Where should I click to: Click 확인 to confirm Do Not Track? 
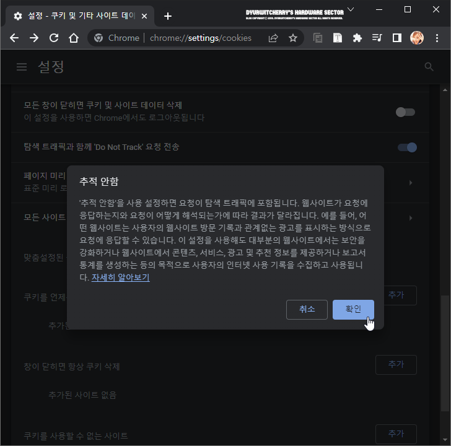click(353, 310)
